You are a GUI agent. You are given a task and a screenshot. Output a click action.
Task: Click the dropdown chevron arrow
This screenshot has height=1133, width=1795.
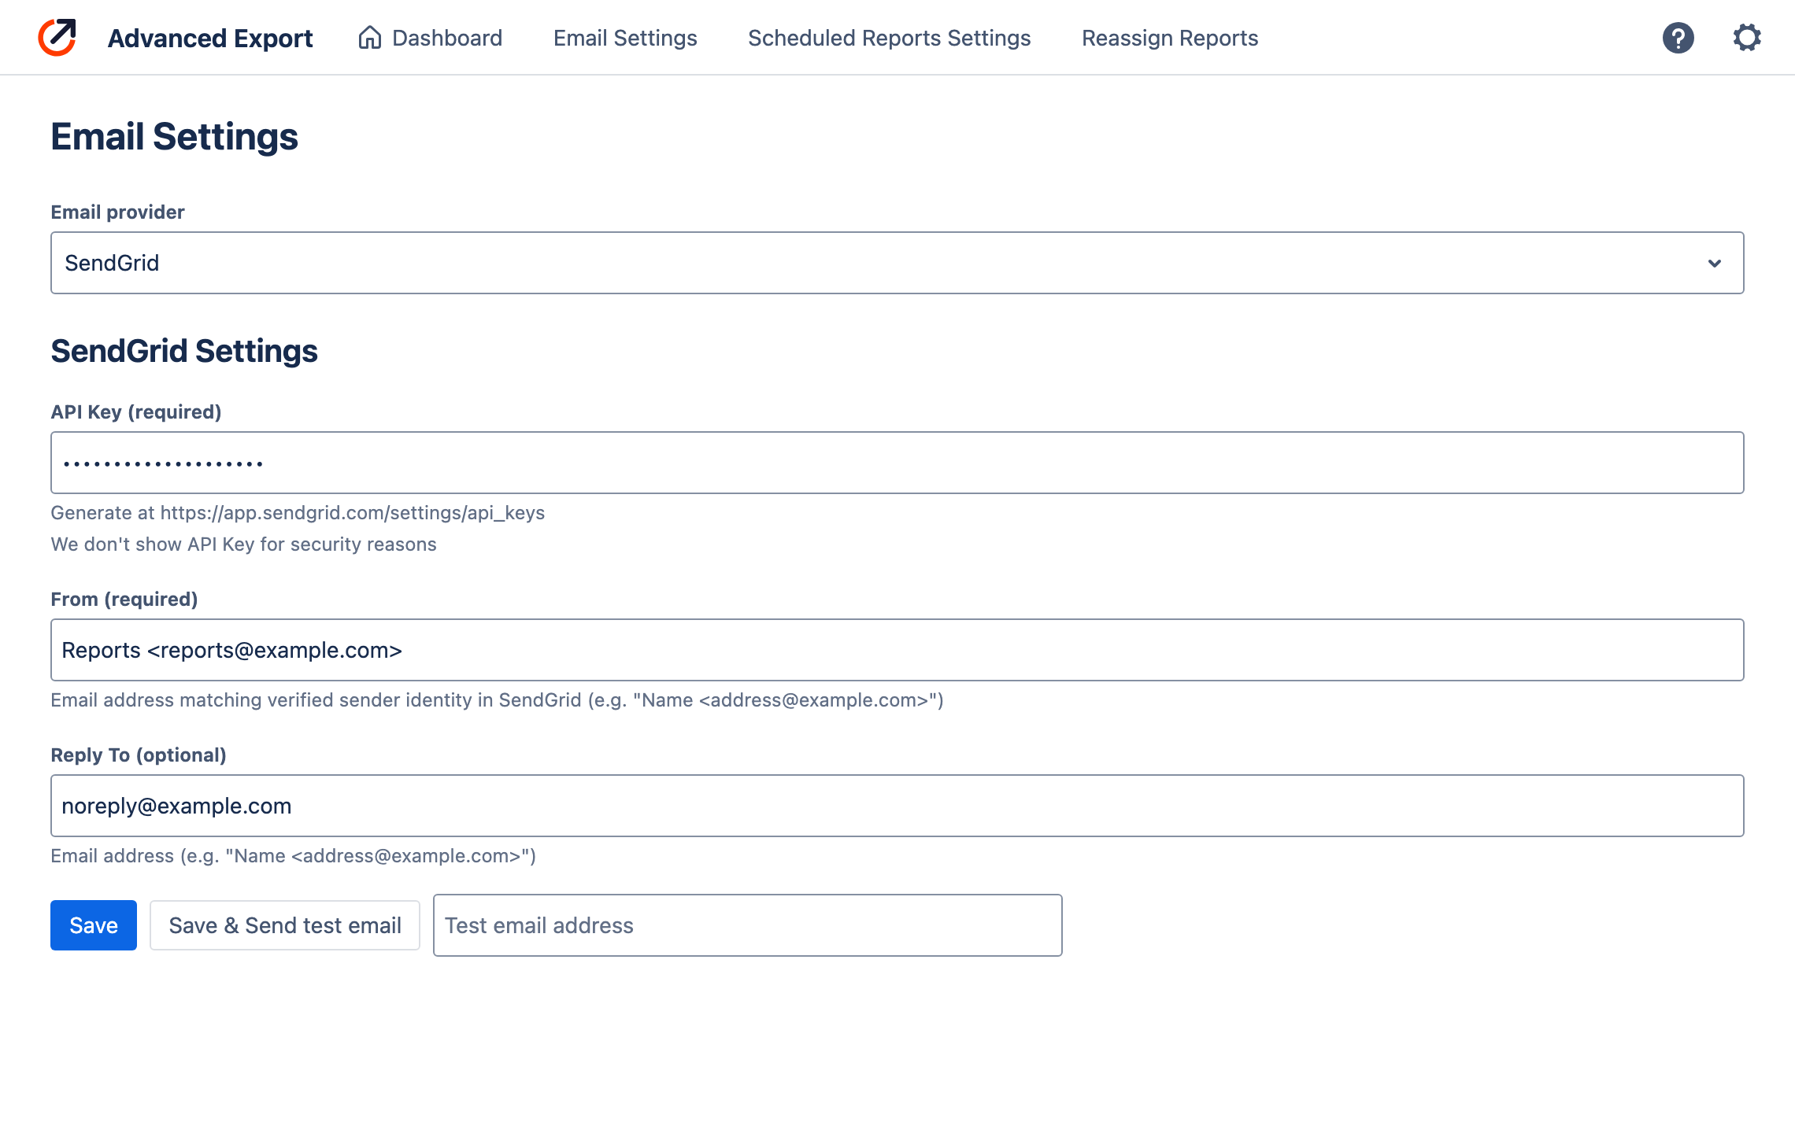pyautogui.click(x=1715, y=264)
